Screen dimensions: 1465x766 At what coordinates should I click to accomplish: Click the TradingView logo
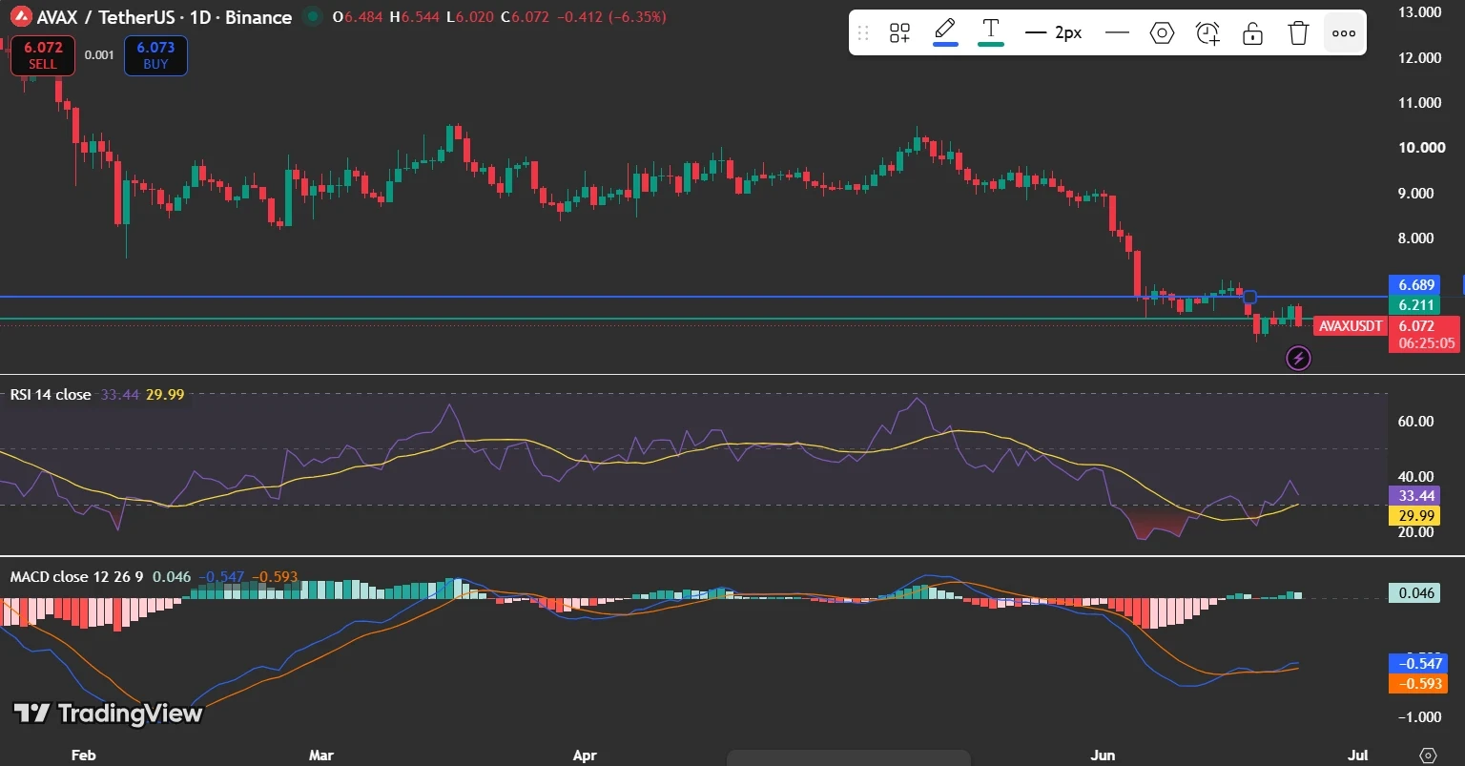pyautogui.click(x=108, y=714)
